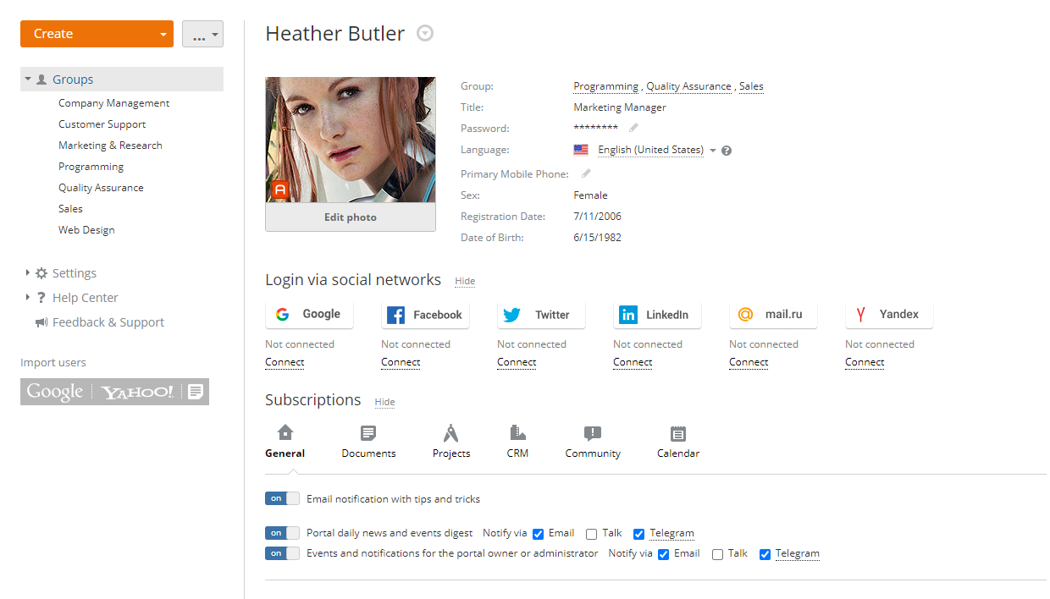Open Feedback & Support
This screenshot has height=599, width=1050.
pyautogui.click(x=108, y=322)
